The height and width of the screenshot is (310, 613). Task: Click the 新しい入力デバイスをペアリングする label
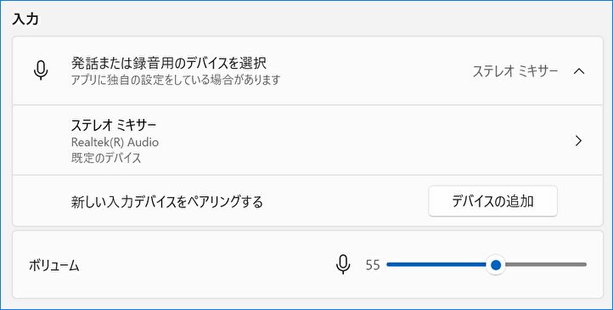[x=167, y=202]
